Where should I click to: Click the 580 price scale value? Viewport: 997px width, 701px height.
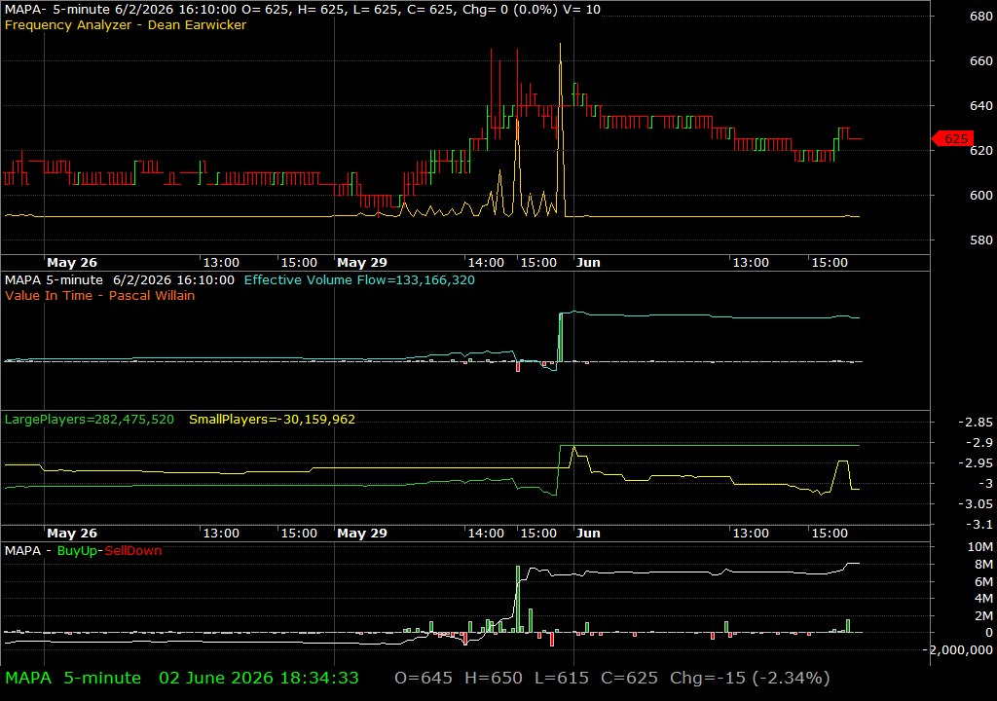(x=981, y=240)
